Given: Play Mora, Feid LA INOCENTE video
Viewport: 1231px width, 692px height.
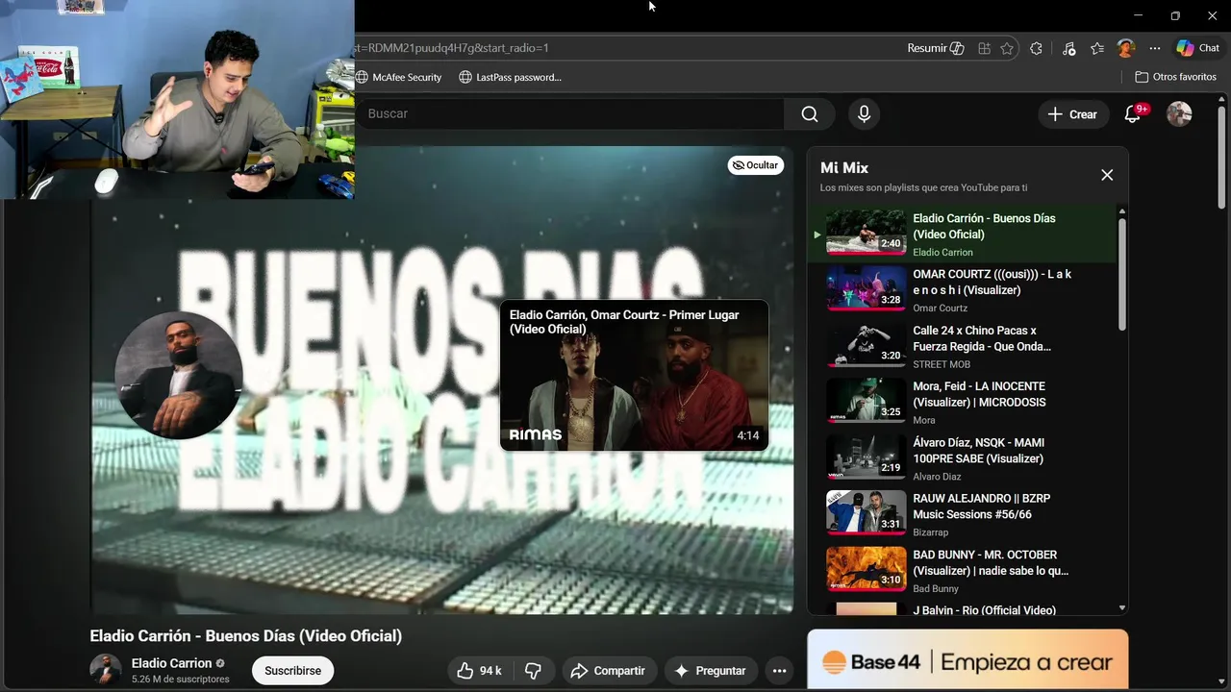Looking at the screenshot, I should click(x=962, y=402).
